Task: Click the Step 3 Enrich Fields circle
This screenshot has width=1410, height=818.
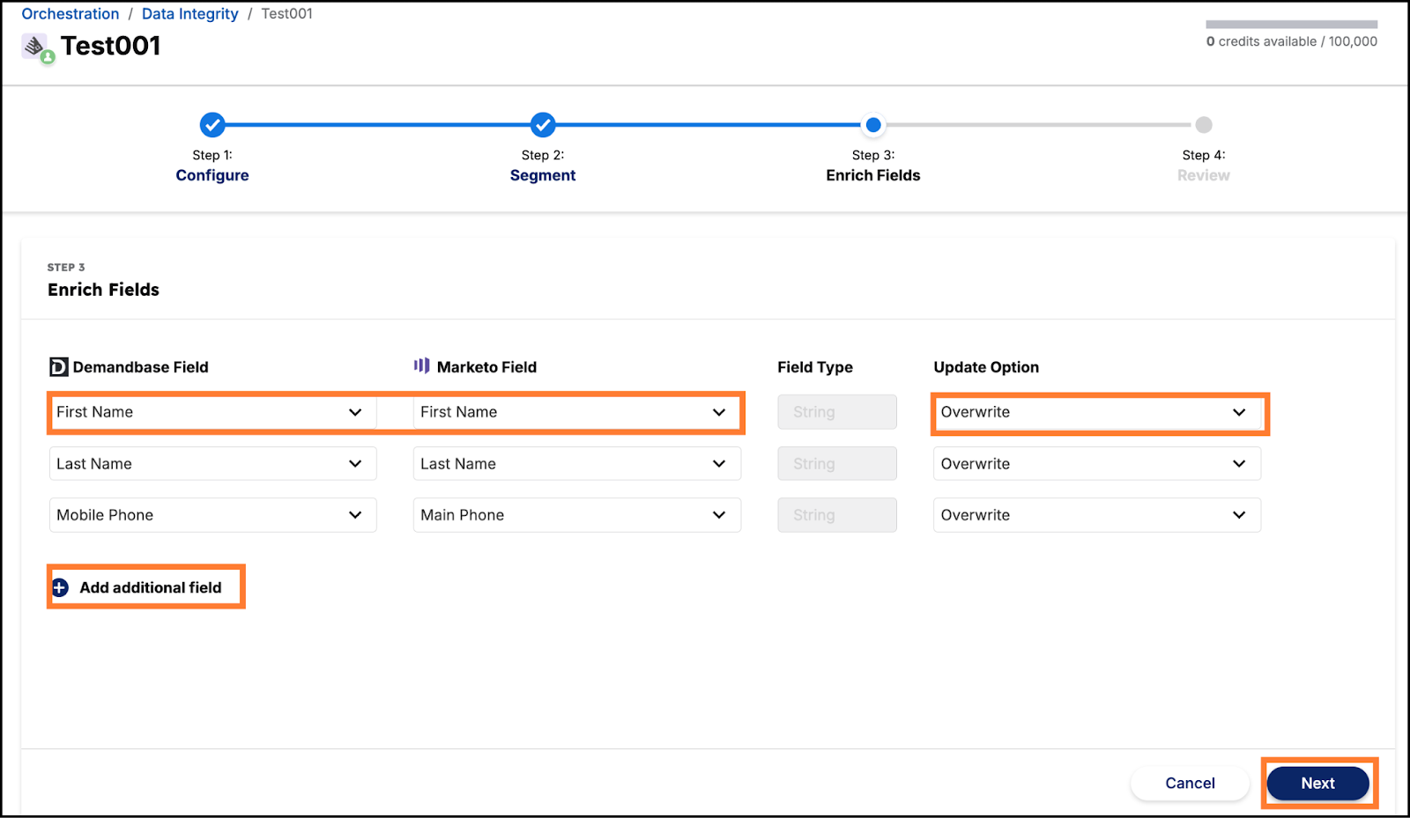Action: (x=873, y=125)
